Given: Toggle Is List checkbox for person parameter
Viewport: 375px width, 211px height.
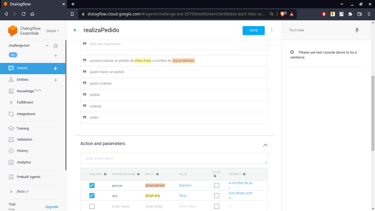Looking at the screenshot, I should click(217, 185).
